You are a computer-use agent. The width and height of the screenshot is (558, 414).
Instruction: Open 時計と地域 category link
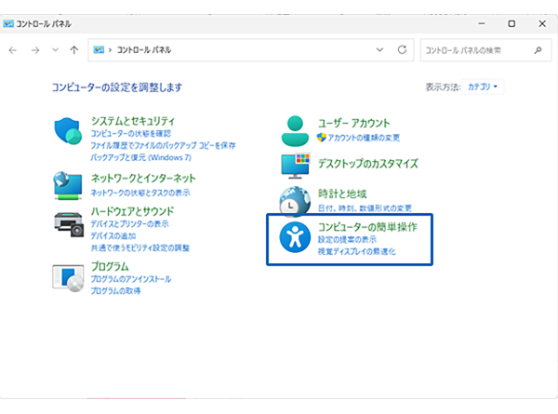tap(342, 194)
